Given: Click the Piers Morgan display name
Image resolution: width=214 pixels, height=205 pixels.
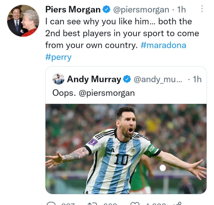Looking at the screenshot, I should coord(73,10).
